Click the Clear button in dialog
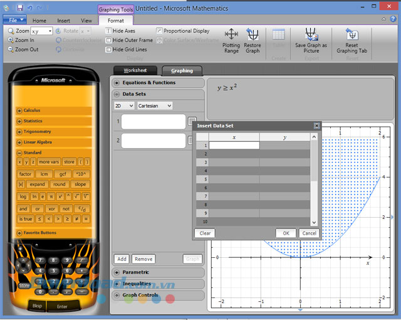 coord(205,233)
